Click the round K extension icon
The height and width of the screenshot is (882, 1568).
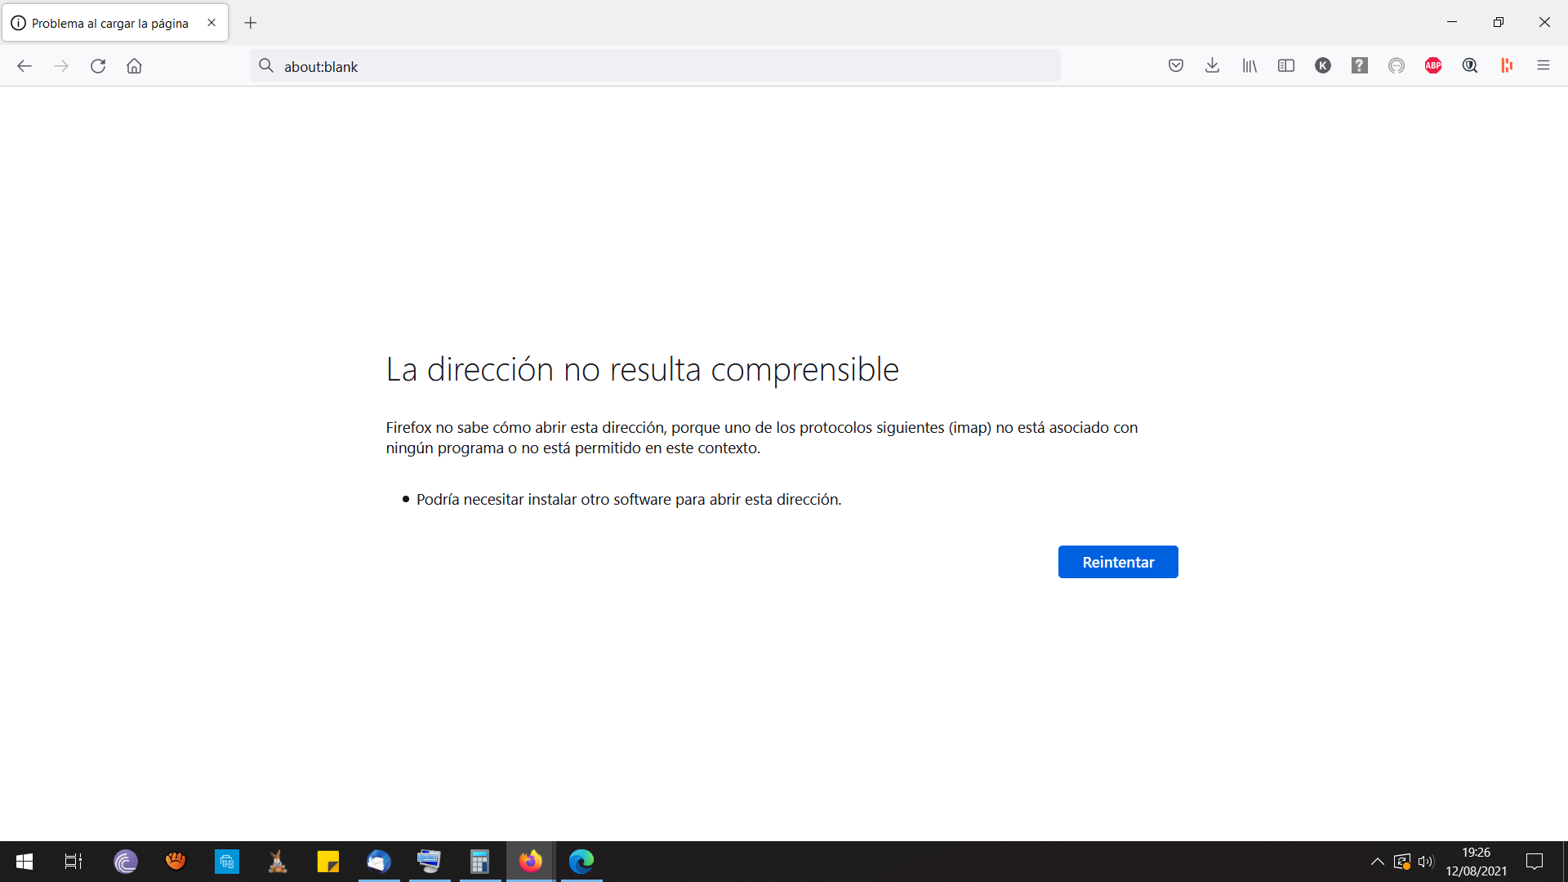(1323, 66)
